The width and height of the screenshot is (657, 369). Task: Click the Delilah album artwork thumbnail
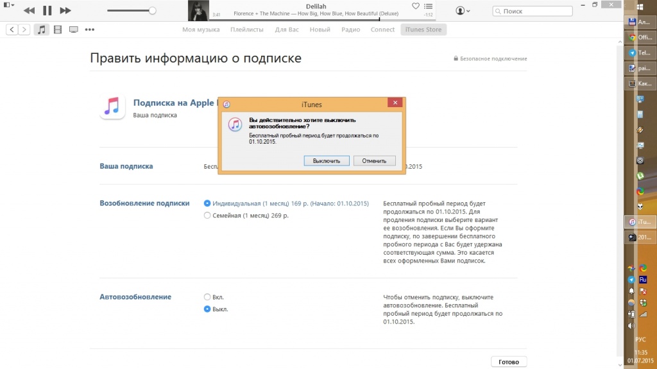point(198,10)
